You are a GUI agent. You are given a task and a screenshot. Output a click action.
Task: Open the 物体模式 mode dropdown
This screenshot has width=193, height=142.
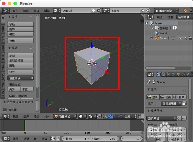coord(65,116)
